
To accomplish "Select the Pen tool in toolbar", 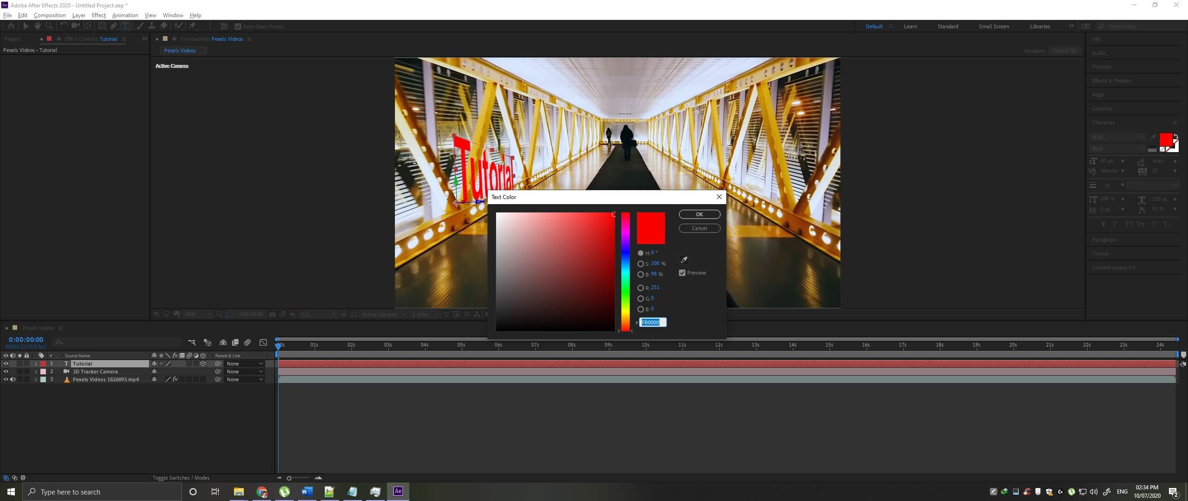I will point(114,26).
